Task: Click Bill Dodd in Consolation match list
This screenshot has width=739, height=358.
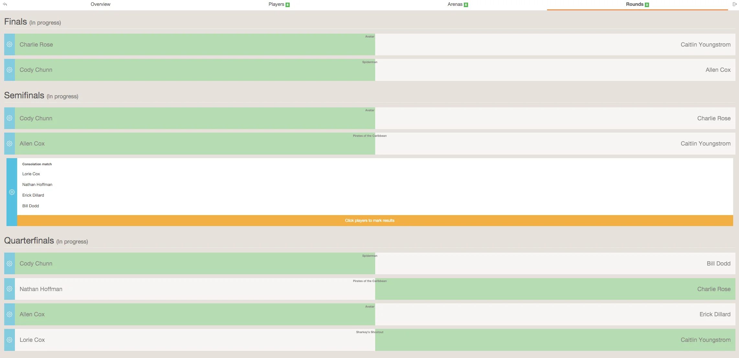Action: [x=30, y=206]
